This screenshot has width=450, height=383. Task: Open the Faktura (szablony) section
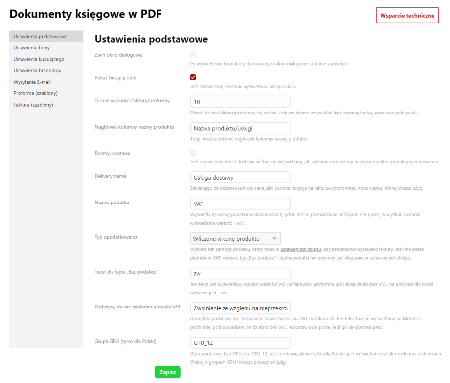(x=32, y=104)
